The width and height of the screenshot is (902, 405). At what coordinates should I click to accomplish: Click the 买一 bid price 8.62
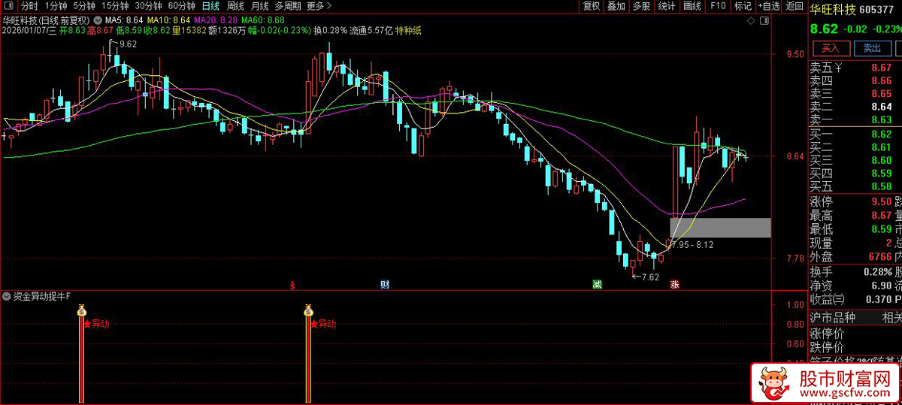tap(882, 134)
